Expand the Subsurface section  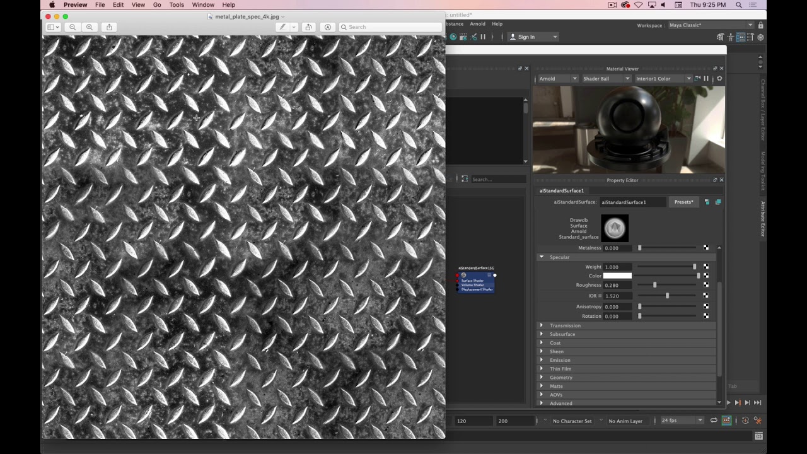pos(541,334)
